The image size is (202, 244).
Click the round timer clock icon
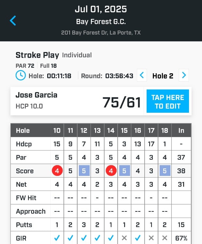[x=21, y=76]
